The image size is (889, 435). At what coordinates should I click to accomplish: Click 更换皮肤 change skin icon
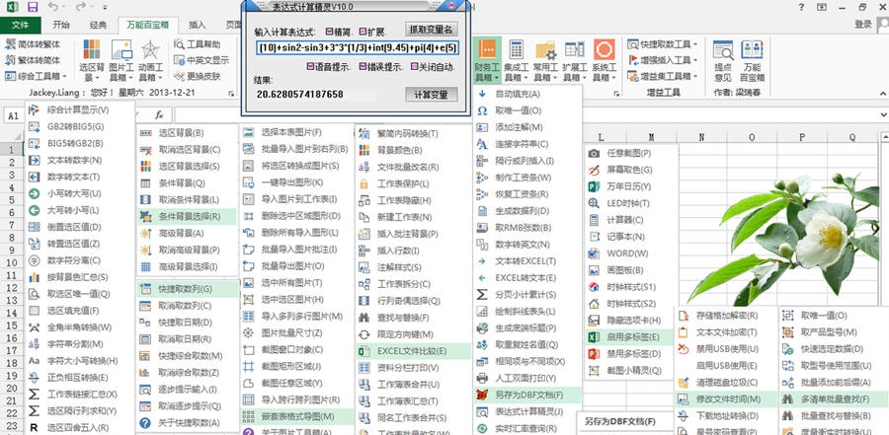(198, 76)
